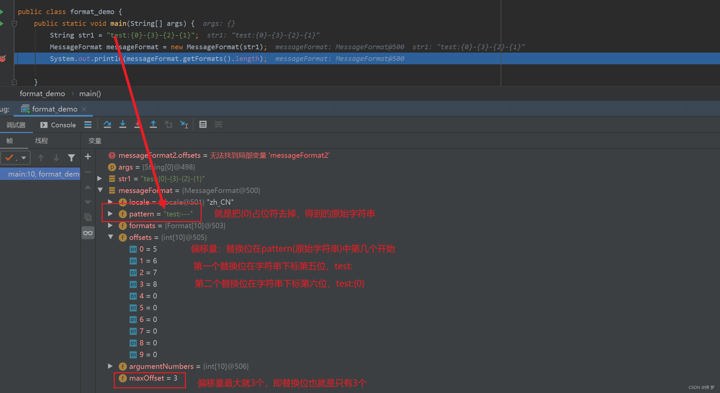Expand the str1 variable node
The height and width of the screenshot is (393, 720).
pyautogui.click(x=100, y=179)
